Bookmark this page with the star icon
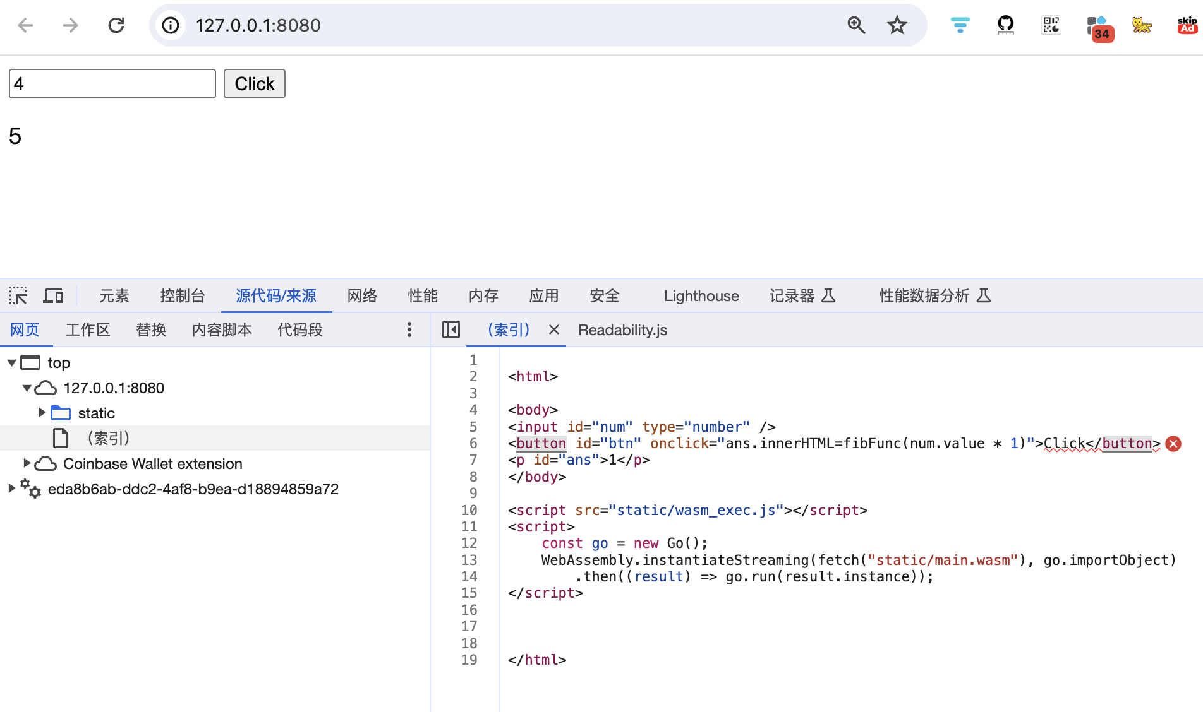The height and width of the screenshot is (712, 1203). (897, 25)
